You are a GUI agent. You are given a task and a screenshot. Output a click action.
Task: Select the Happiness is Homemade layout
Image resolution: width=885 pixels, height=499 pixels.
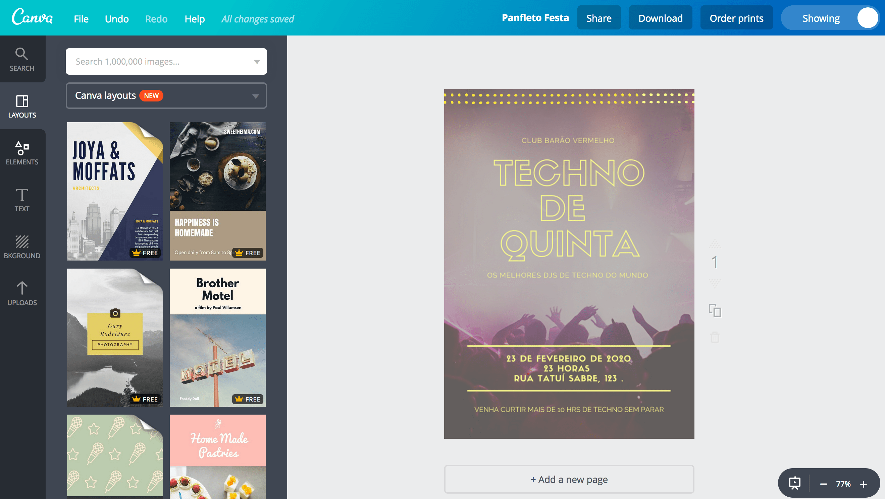[x=217, y=191]
